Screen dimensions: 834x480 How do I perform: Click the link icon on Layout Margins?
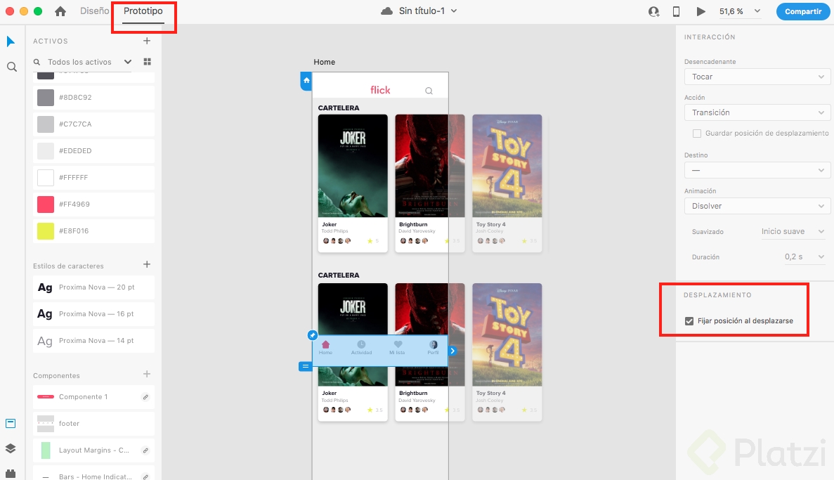[x=145, y=450]
